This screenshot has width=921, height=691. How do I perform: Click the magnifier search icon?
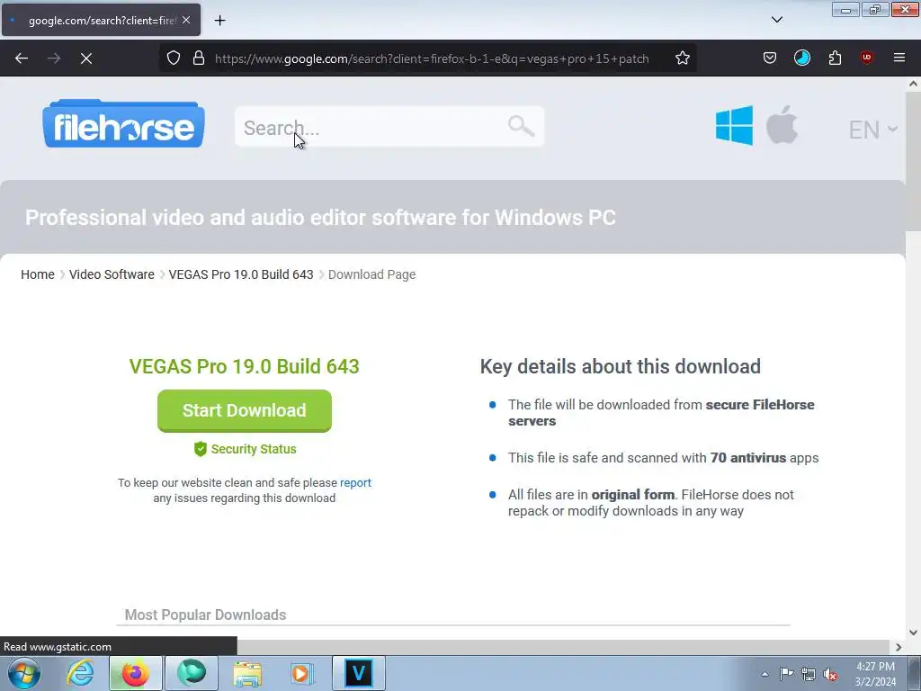point(521,126)
